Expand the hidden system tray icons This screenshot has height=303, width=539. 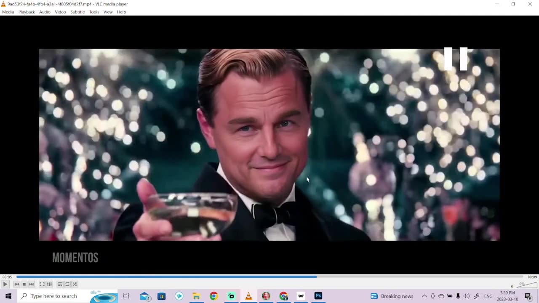pos(424,296)
